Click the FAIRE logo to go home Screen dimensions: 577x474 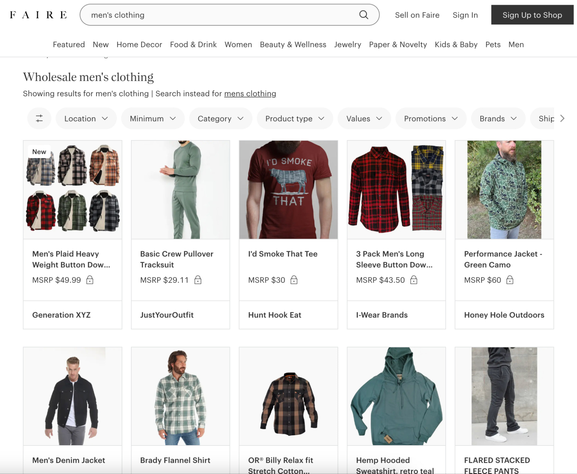coord(38,14)
